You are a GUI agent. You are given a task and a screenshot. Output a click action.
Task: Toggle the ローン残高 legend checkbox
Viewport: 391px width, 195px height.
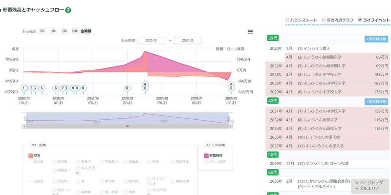click(x=206, y=162)
